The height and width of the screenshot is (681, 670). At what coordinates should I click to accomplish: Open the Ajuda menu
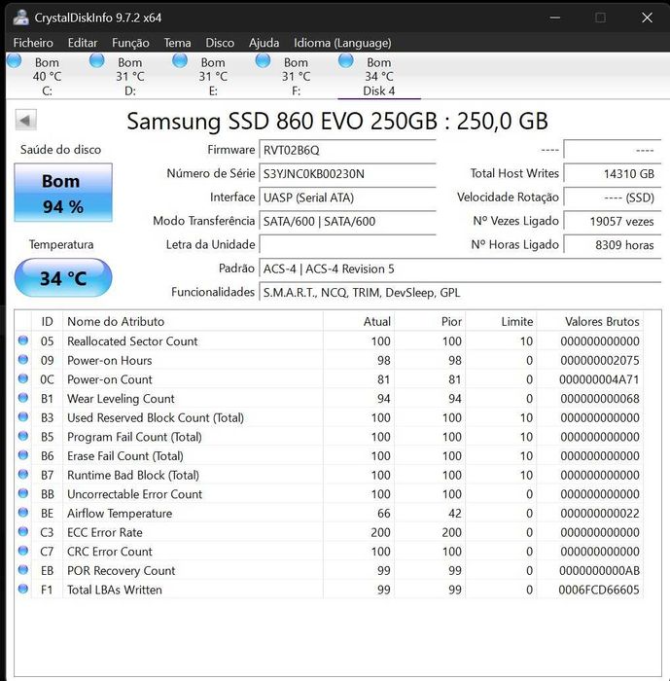(264, 43)
